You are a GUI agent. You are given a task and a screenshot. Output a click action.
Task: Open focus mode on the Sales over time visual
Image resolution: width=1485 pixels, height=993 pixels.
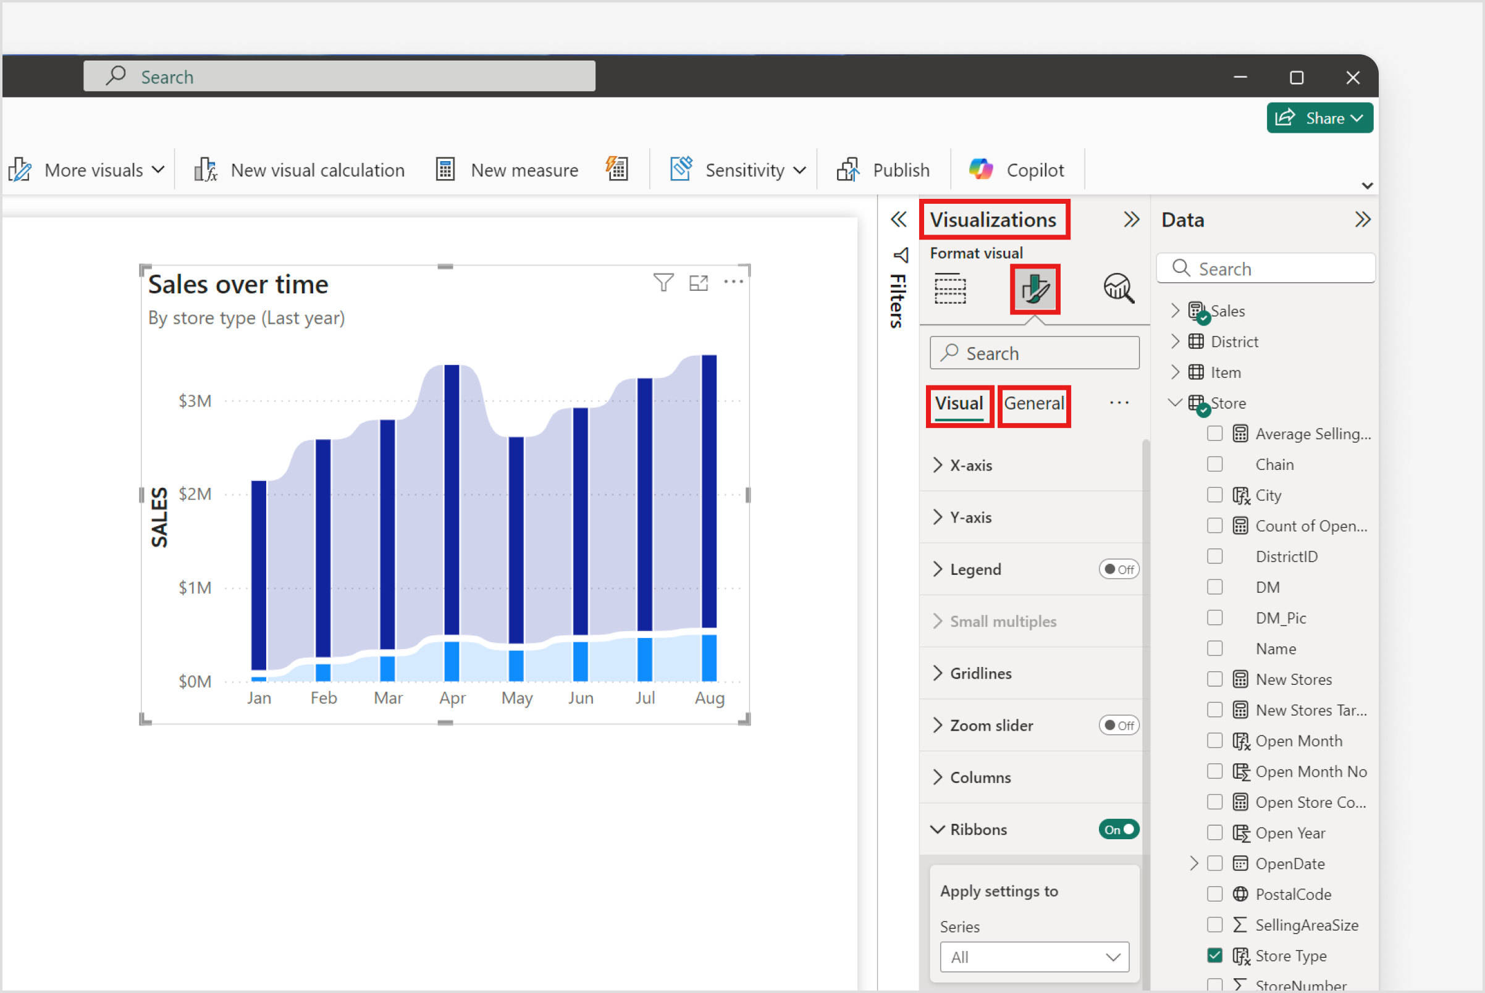(x=699, y=283)
